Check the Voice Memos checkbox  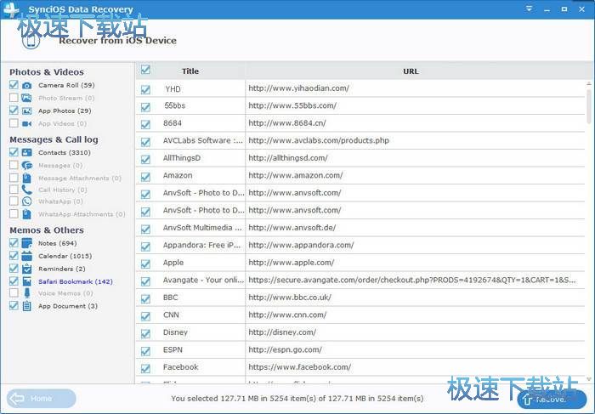pyautogui.click(x=14, y=292)
